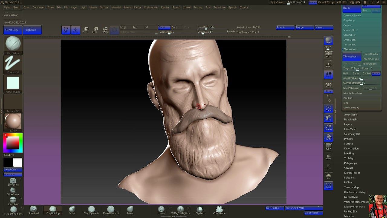Enable the Mrgb paint mode
Viewport: 387px width, 218px height.
123,28
